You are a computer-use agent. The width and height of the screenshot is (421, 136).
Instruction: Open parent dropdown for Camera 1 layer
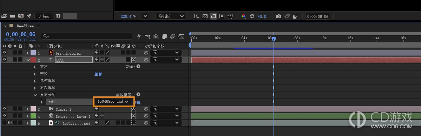click(166, 109)
